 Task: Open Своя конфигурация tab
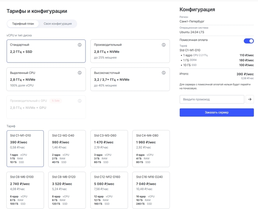tap(58, 24)
